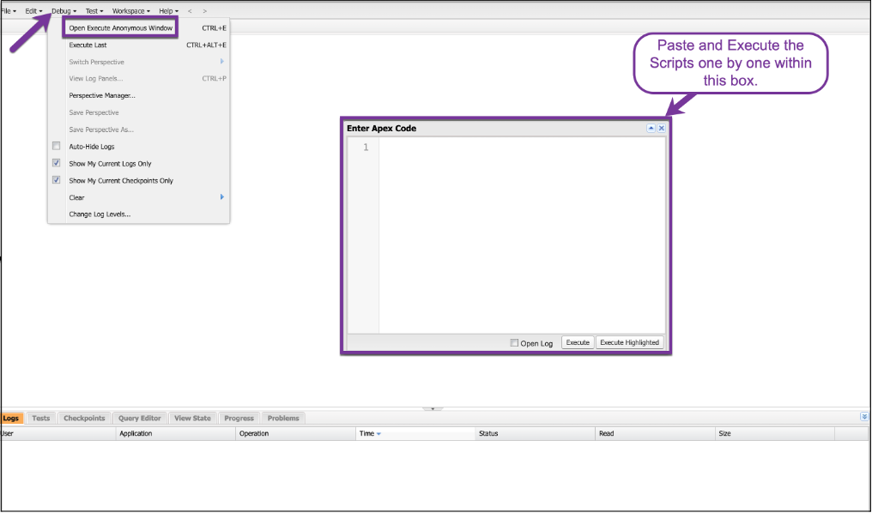872x513 pixels.
Task: Open the Workspace dropdown menu
Action: [x=130, y=11]
